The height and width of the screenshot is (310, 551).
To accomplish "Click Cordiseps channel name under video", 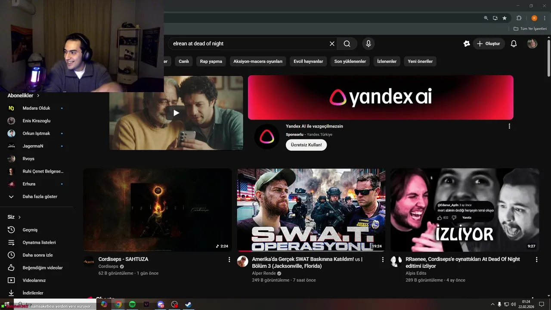I will pyautogui.click(x=108, y=267).
